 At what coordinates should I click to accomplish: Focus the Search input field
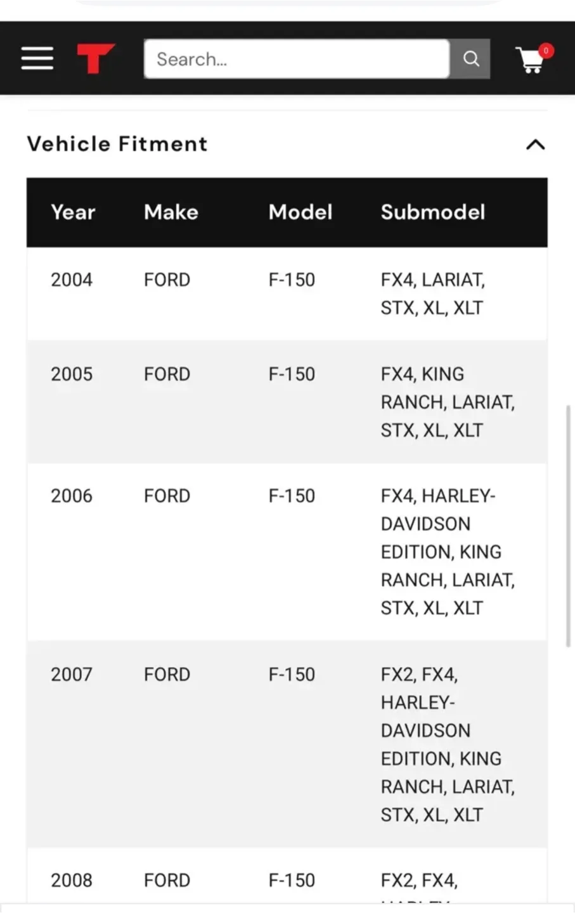click(297, 59)
